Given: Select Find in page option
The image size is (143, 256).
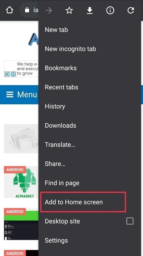Looking at the screenshot, I should tap(90, 183).
